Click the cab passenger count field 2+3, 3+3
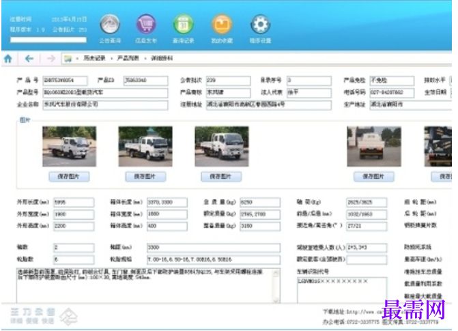458x331 pixels. coord(367,248)
